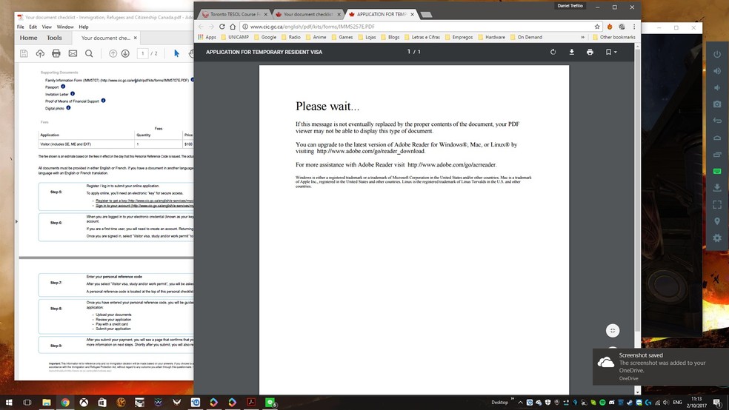The width and height of the screenshot is (729, 410).
Task: Click the info icon next to Invitation Letter
Action: [x=73, y=93]
